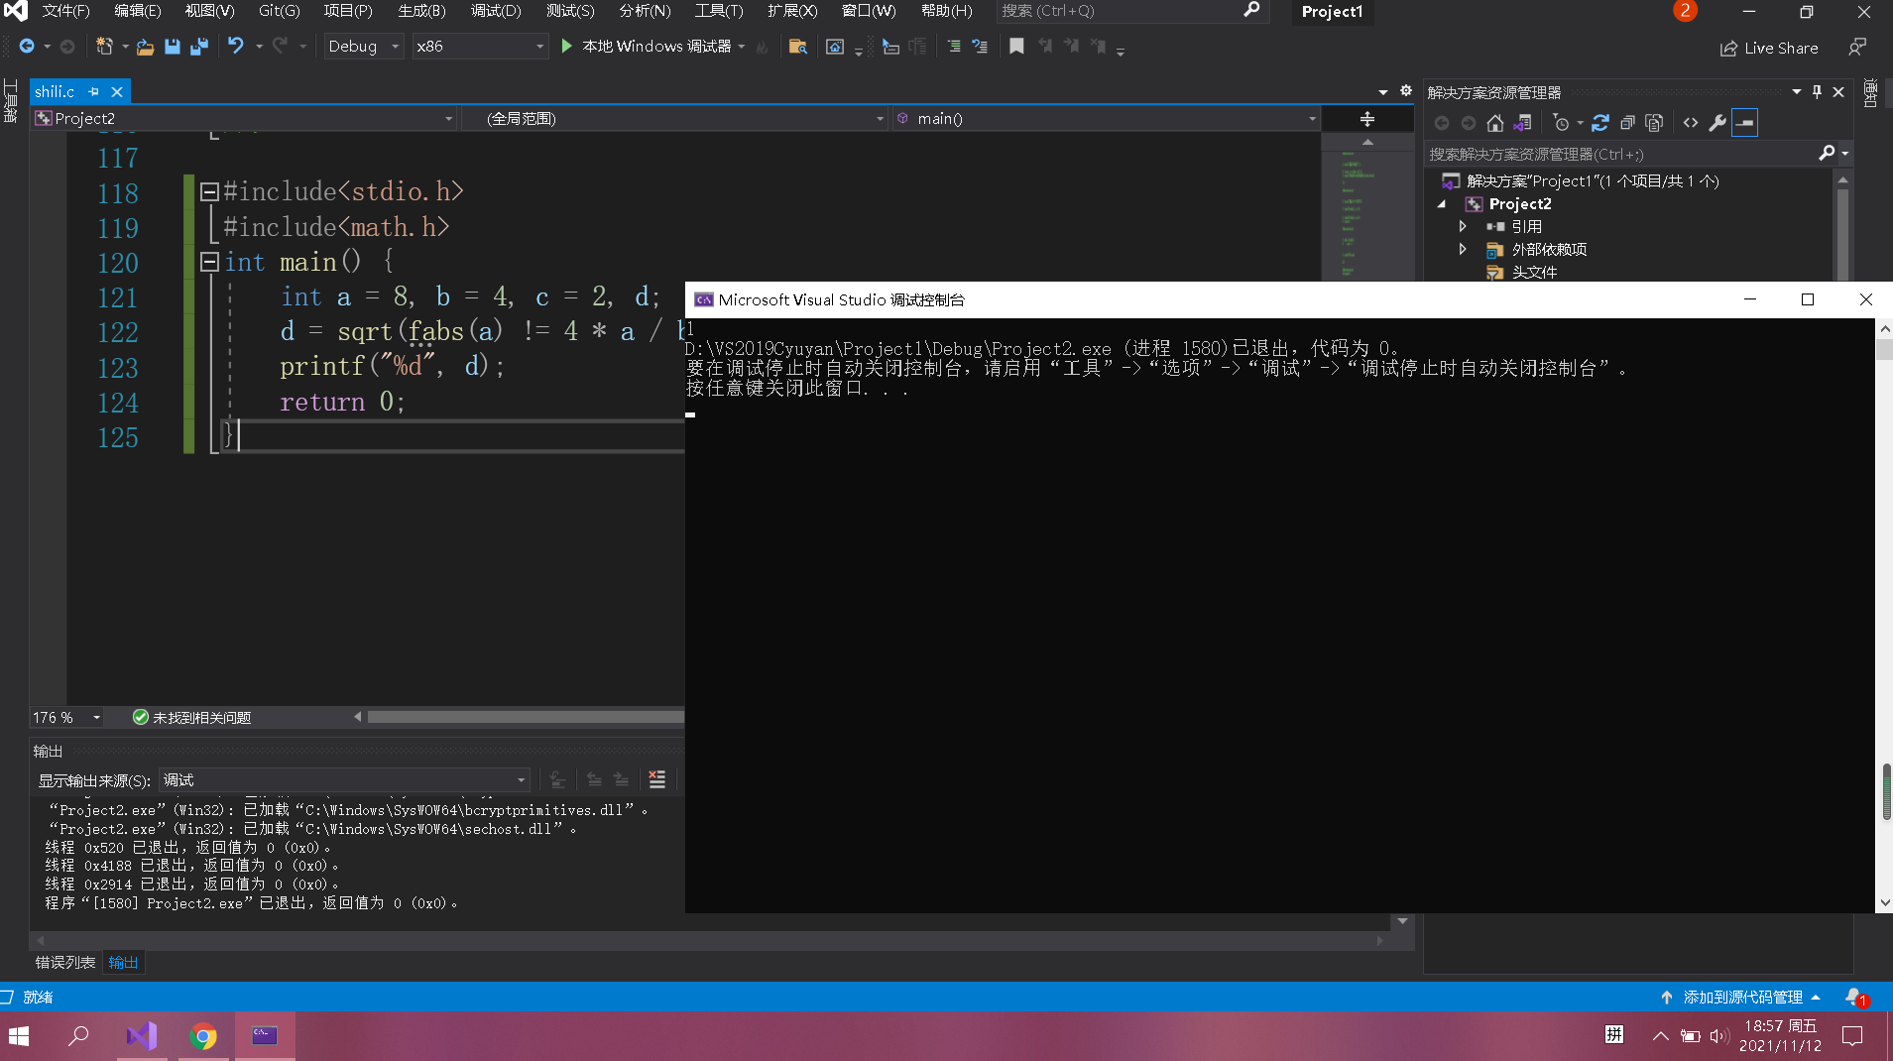Switch between solutions and folder views
Image resolution: width=1893 pixels, height=1061 pixels.
point(1523,123)
